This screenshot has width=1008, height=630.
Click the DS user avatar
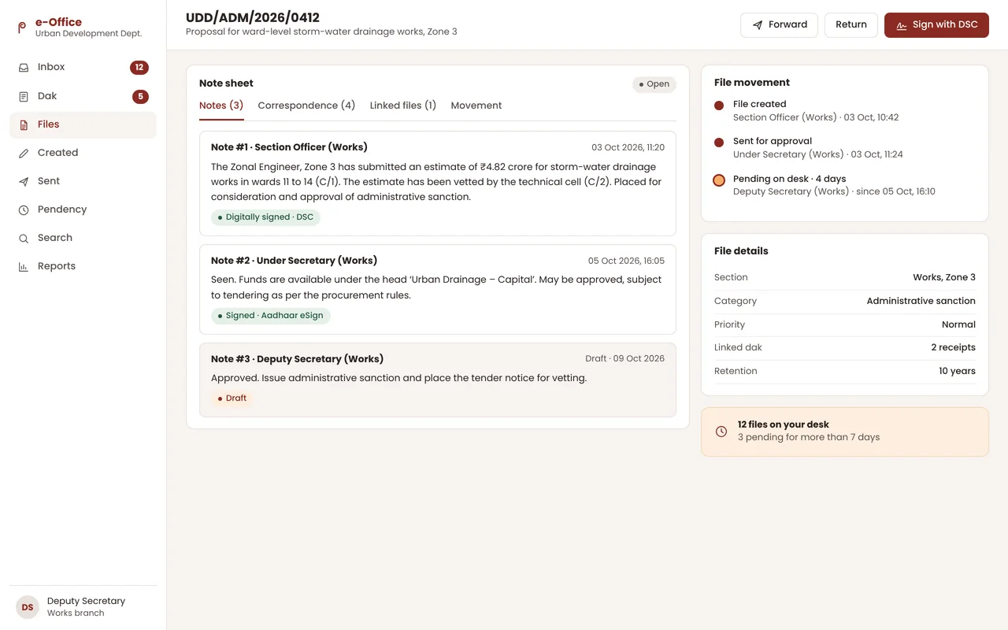point(28,607)
